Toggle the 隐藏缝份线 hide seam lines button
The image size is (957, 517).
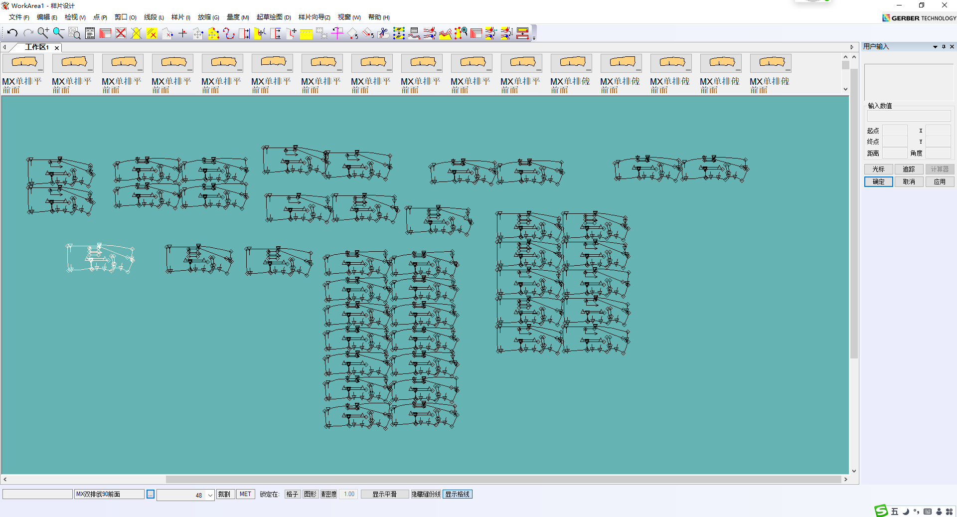[x=426, y=494]
